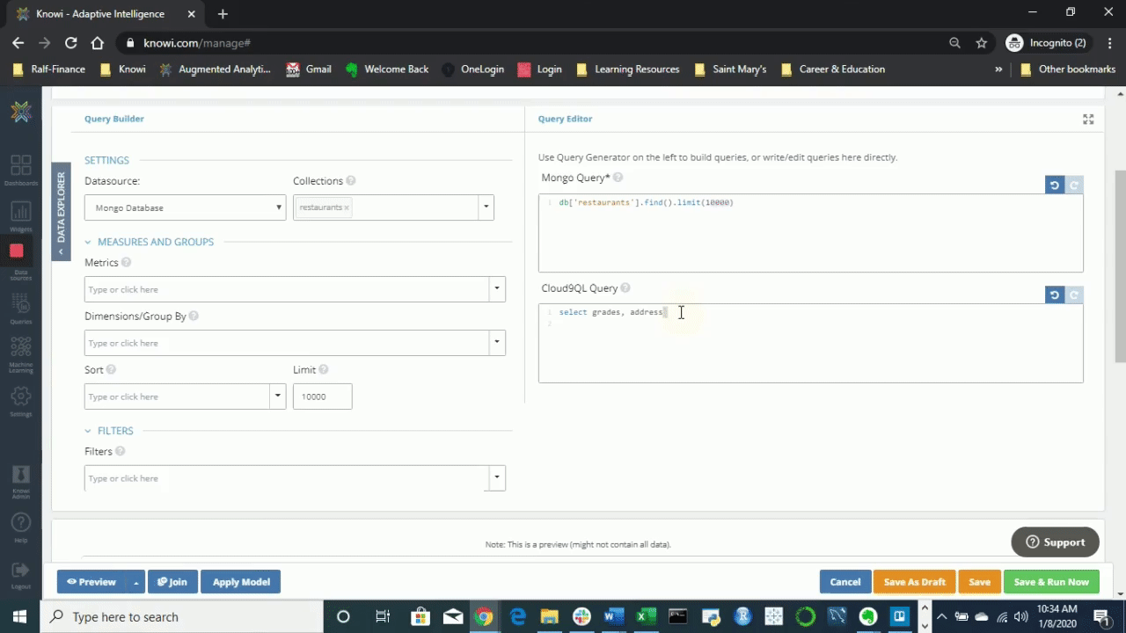Click into the Limit input field

[x=322, y=397]
